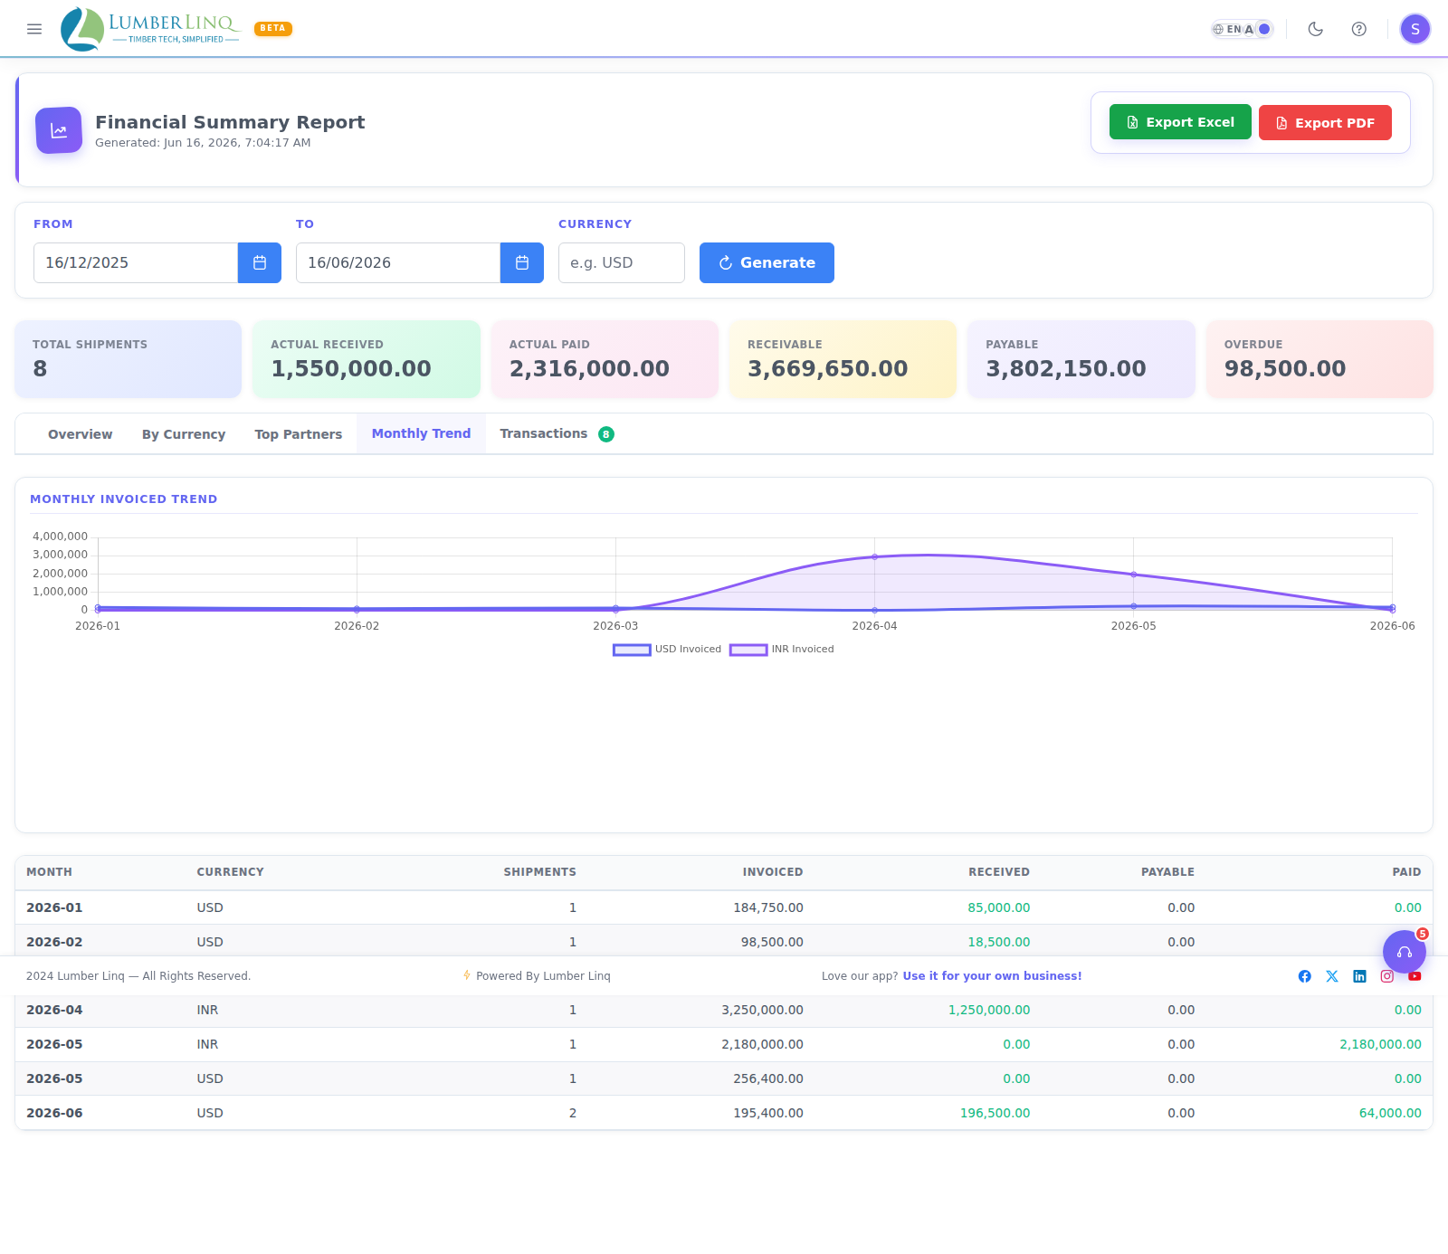Open the hamburger navigation menu

(34, 29)
